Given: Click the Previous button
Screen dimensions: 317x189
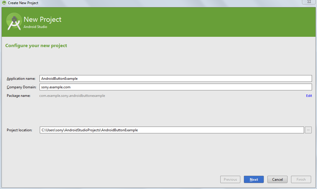Looking at the screenshot, I should pyautogui.click(x=230, y=179).
